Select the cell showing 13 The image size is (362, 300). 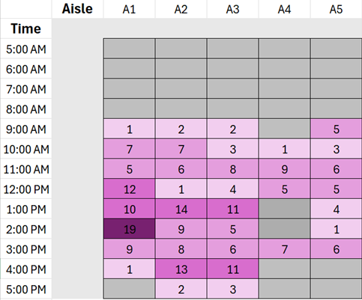[181, 269]
